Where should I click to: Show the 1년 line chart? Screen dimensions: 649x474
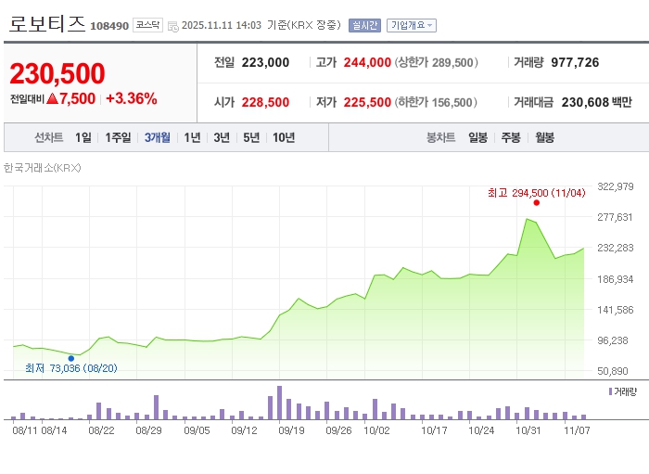click(192, 137)
